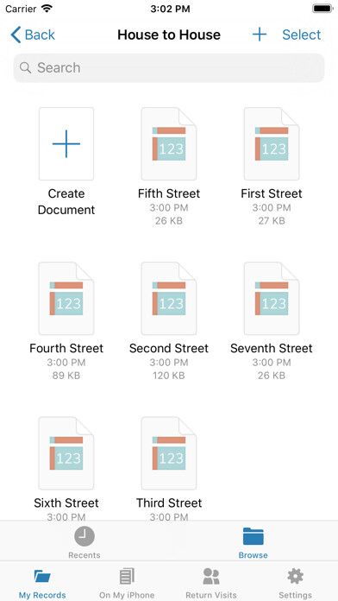Open the Third Street document
This screenshot has width=338, height=601.
click(x=169, y=453)
